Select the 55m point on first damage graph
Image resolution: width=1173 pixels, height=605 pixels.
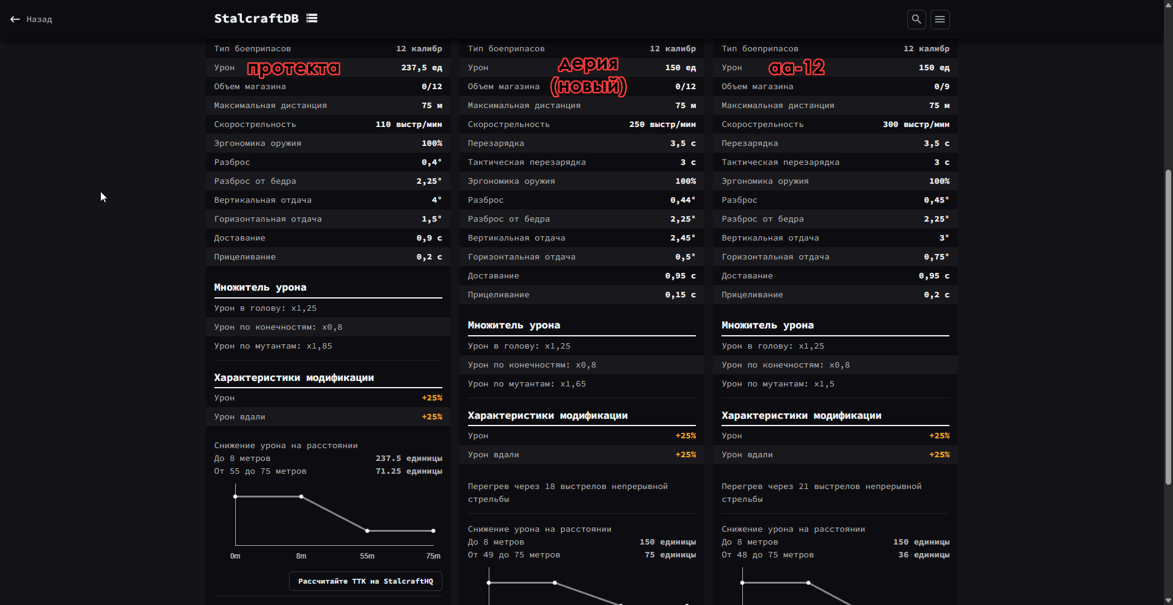[367, 531]
